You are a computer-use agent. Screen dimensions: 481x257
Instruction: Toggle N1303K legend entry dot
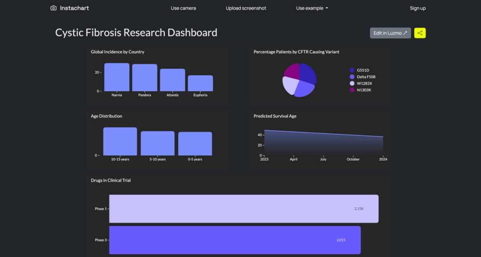[x=352, y=90]
